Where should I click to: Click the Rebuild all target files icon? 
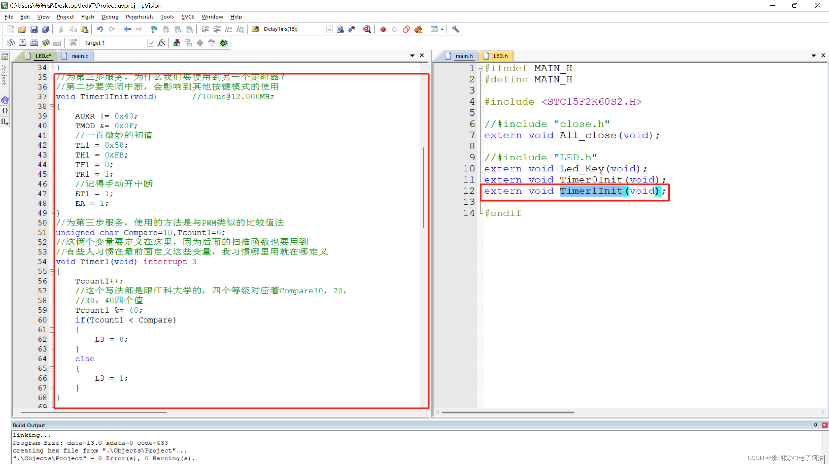(34, 43)
